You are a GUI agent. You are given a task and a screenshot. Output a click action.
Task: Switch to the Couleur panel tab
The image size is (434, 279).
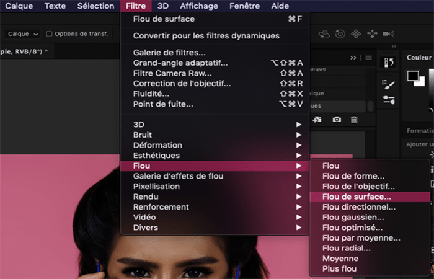pos(418,58)
